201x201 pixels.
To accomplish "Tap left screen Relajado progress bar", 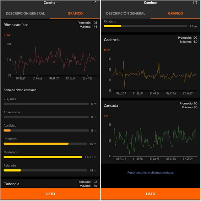I will tap(45, 170).
